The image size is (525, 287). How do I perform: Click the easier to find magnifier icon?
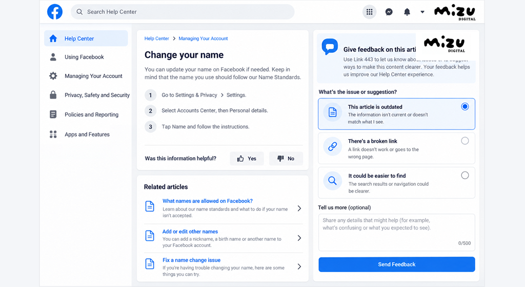pos(332,181)
